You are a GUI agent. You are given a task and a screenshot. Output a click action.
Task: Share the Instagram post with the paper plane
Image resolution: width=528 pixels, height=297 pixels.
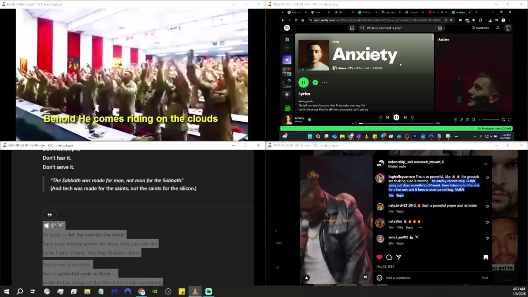[398, 257]
